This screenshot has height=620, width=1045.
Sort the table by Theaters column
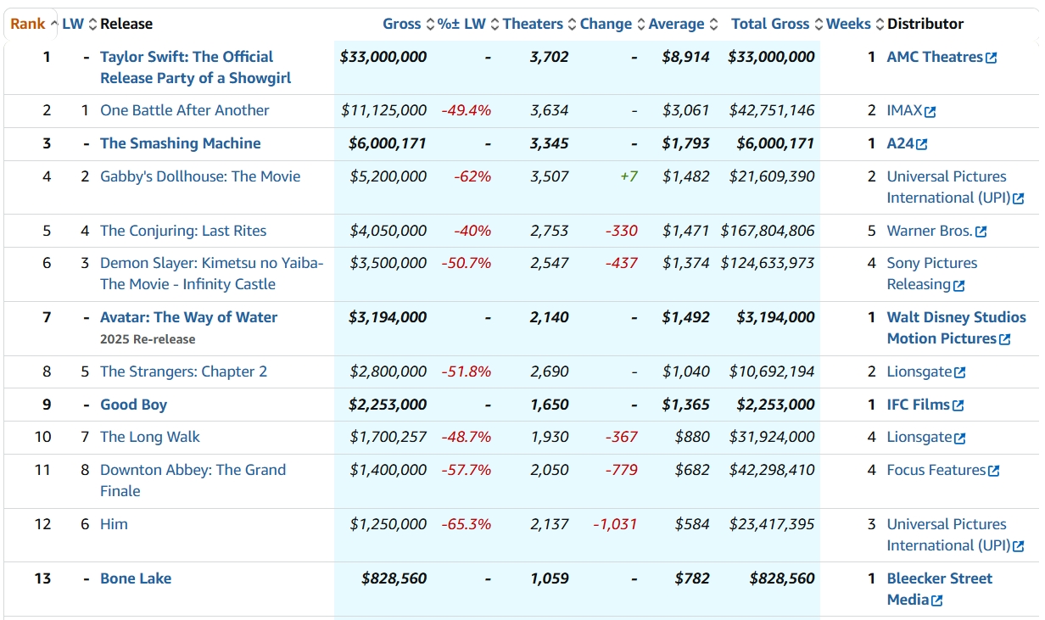pos(533,24)
